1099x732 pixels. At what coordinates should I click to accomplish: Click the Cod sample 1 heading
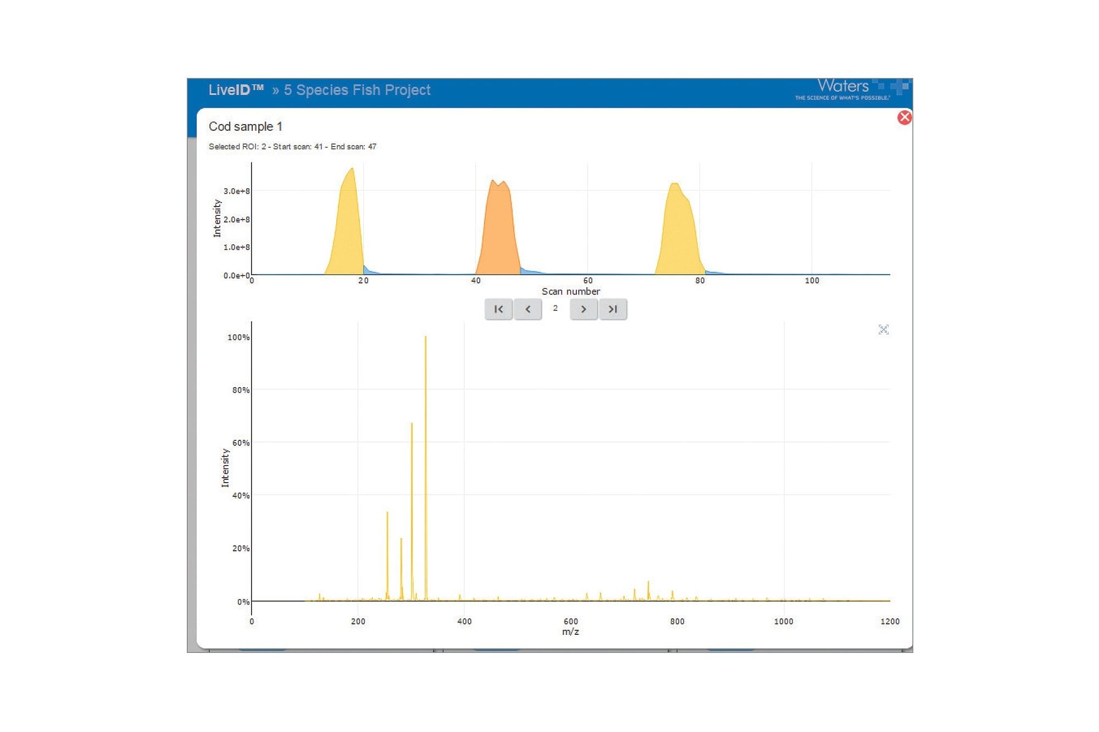coord(246,126)
